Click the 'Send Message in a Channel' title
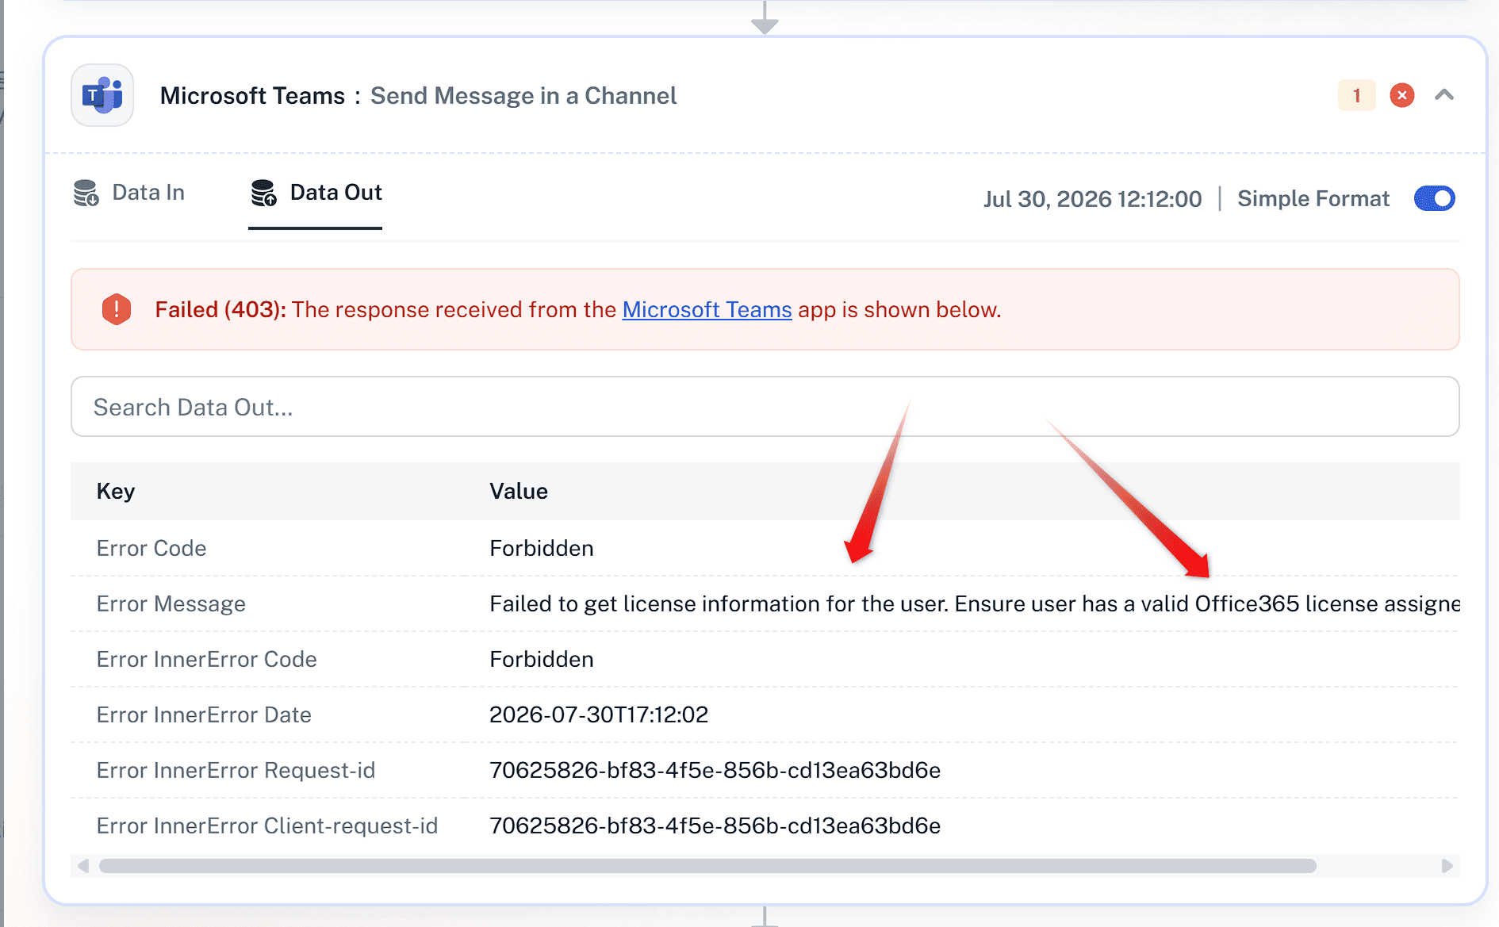The width and height of the screenshot is (1499, 927). 523,96
